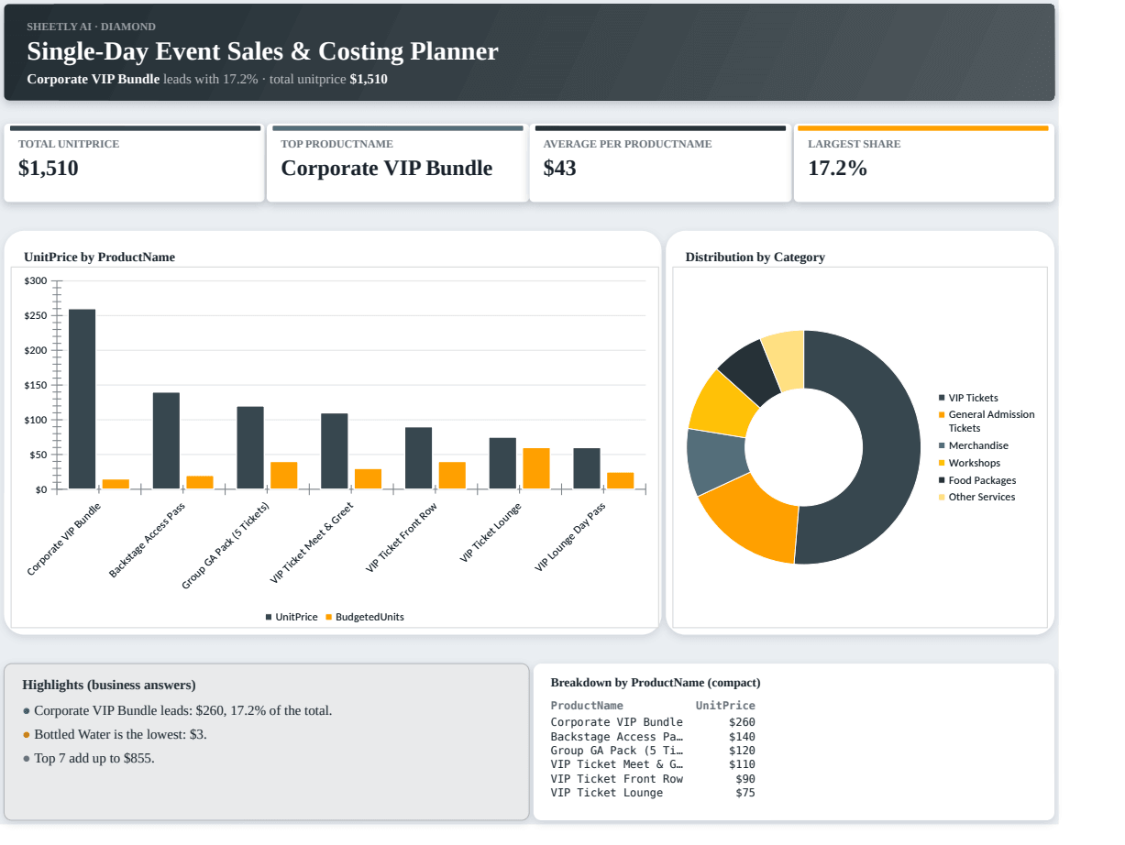The height and width of the screenshot is (845, 1125).
Task: Click the VIP Ticket Front Row UnitPrice bar
Action: [x=419, y=458]
